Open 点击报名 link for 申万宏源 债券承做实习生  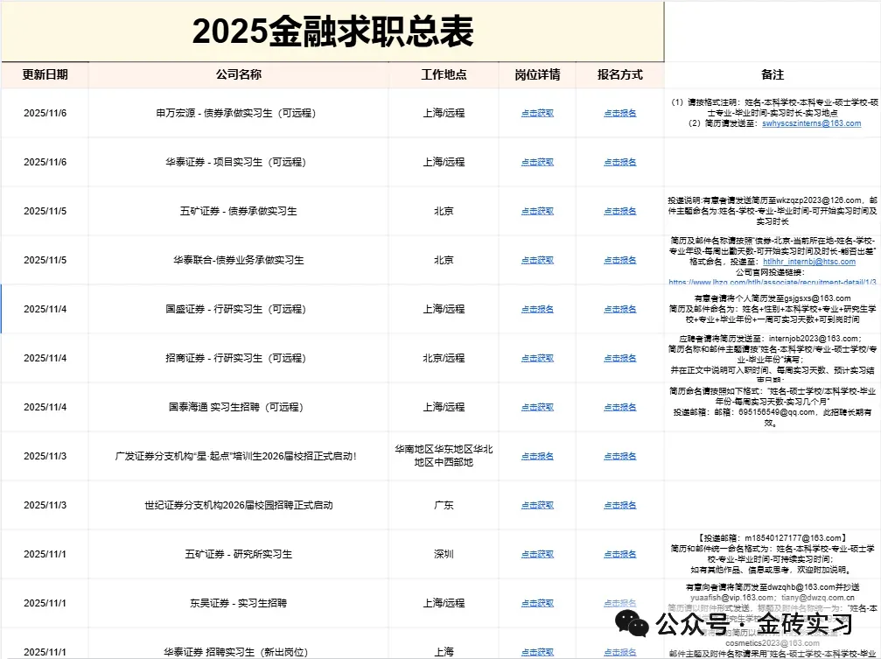619,113
